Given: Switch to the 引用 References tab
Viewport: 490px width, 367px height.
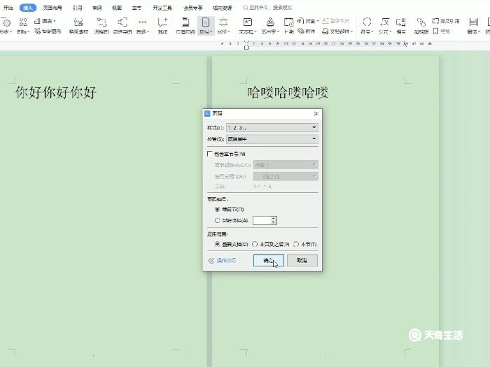Looking at the screenshot, I should pos(77,8).
